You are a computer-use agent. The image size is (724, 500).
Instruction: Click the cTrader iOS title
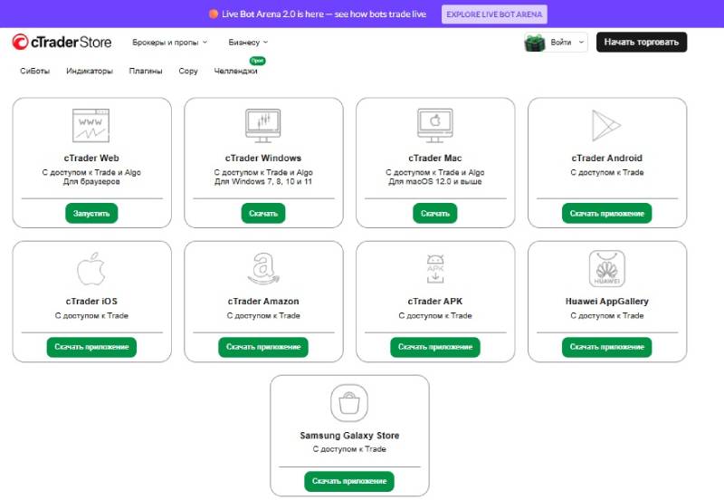pos(91,302)
